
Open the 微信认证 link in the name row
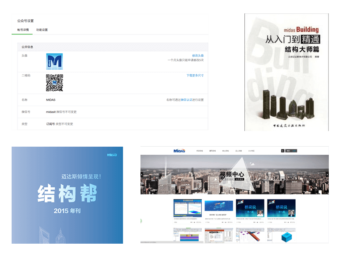click(x=187, y=100)
